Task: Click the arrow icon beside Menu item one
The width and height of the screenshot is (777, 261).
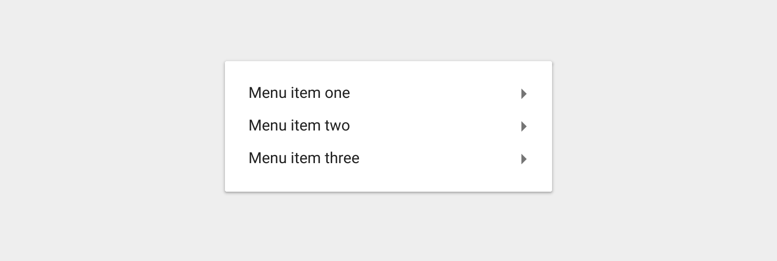Action: tap(524, 94)
